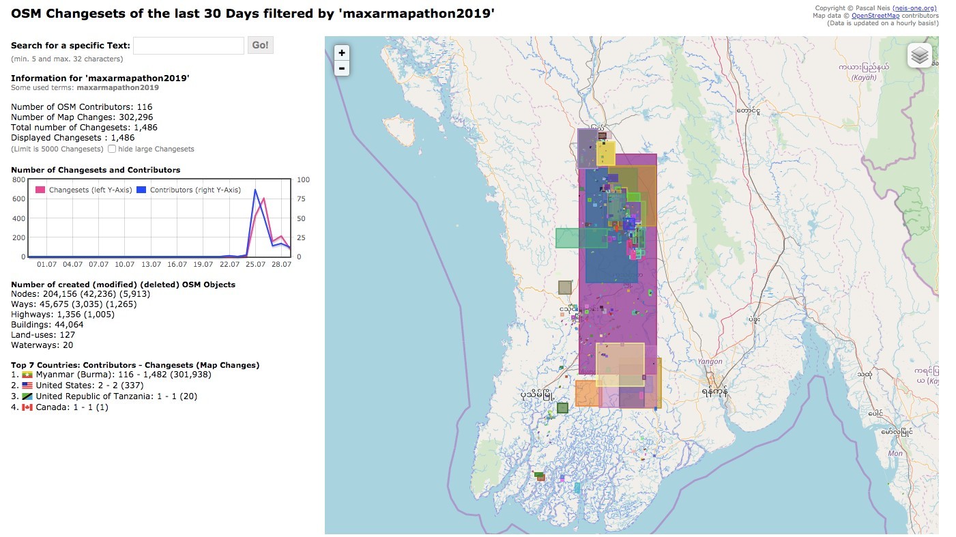Click the Myanmar flag icon

coord(27,375)
